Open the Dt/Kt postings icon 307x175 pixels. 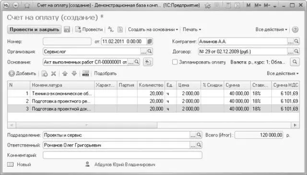pyautogui.click(x=111, y=30)
